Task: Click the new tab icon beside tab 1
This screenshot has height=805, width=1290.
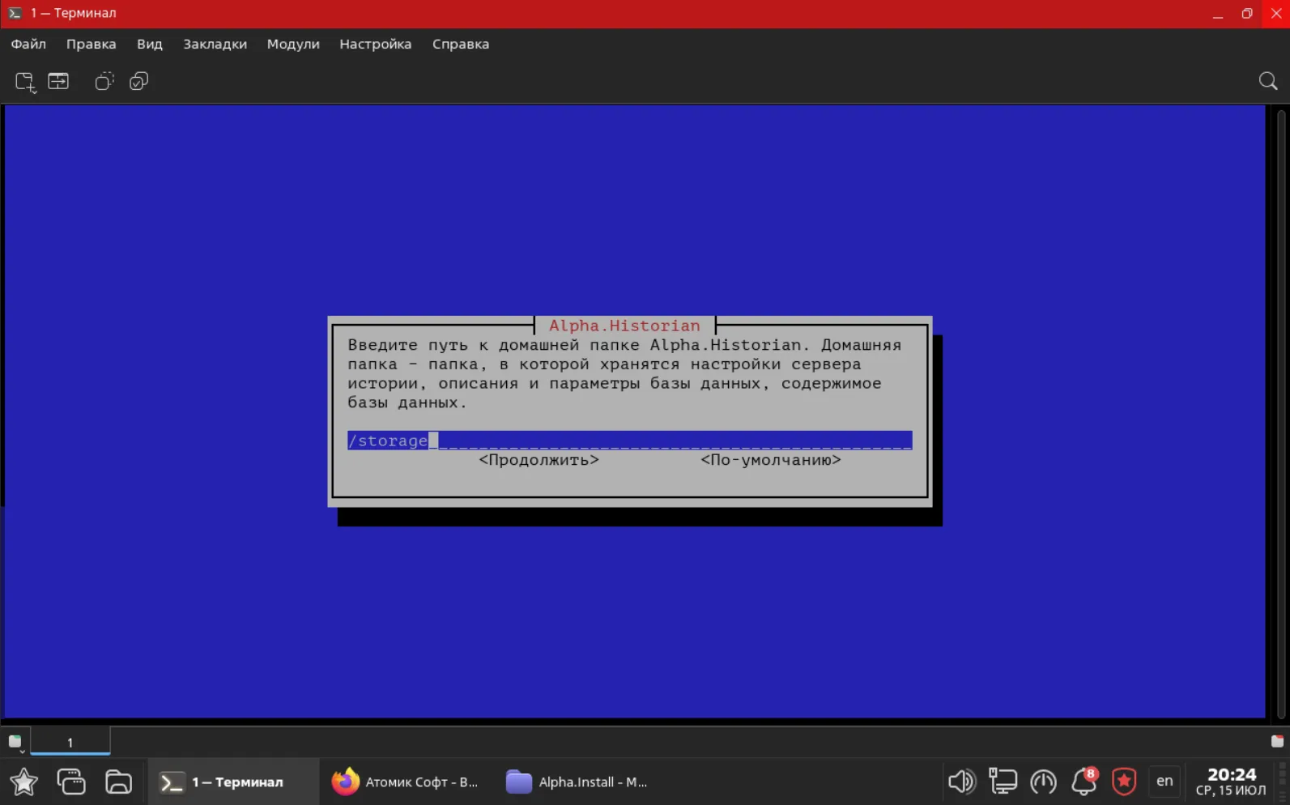Action: (15, 742)
